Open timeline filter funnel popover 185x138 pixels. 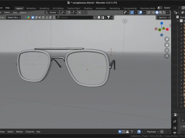[x=133, y=131]
